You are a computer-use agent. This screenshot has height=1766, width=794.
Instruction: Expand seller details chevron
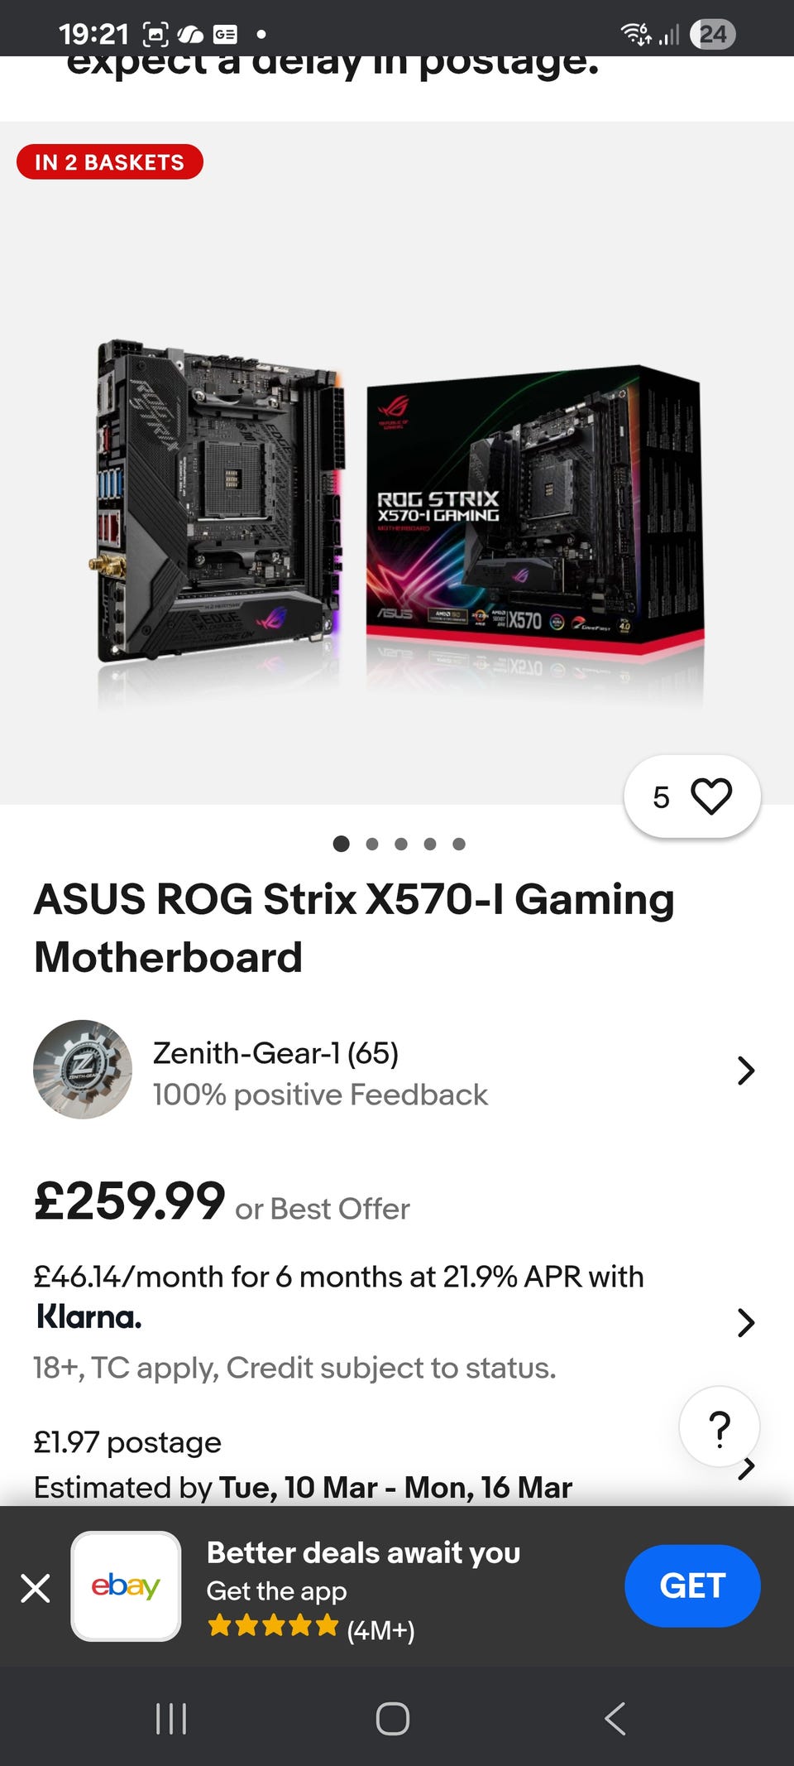[746, 1071]
